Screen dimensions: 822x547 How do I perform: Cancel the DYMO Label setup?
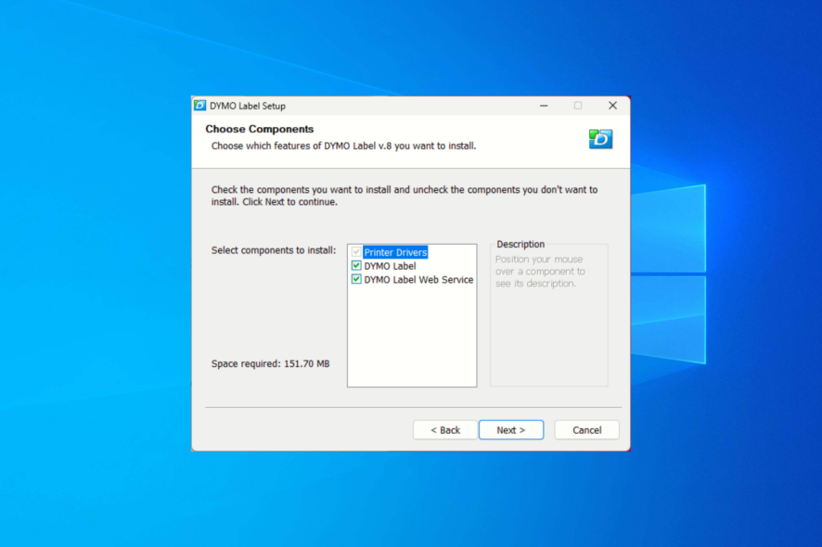point(586,430)
